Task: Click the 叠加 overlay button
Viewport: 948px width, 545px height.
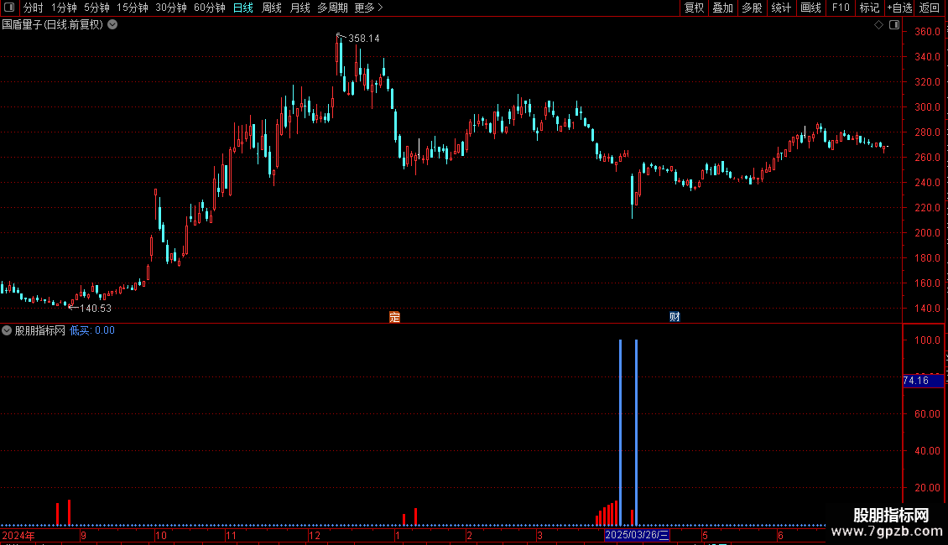Action: tap(722, 8)
